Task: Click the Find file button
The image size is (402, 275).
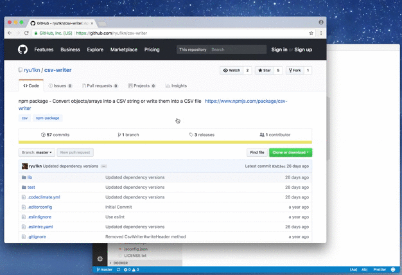Action: (x=257, y=152)
